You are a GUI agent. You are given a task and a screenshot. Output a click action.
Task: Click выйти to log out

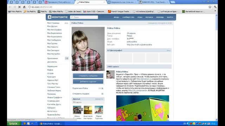click(x=170, y=17)
